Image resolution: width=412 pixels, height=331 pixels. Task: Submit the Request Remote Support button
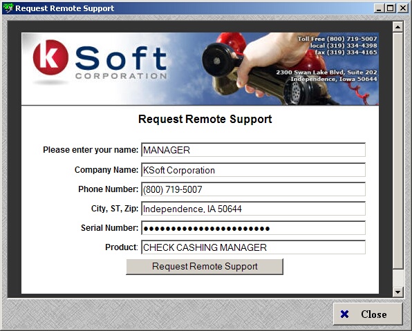[x=205, y=267]
